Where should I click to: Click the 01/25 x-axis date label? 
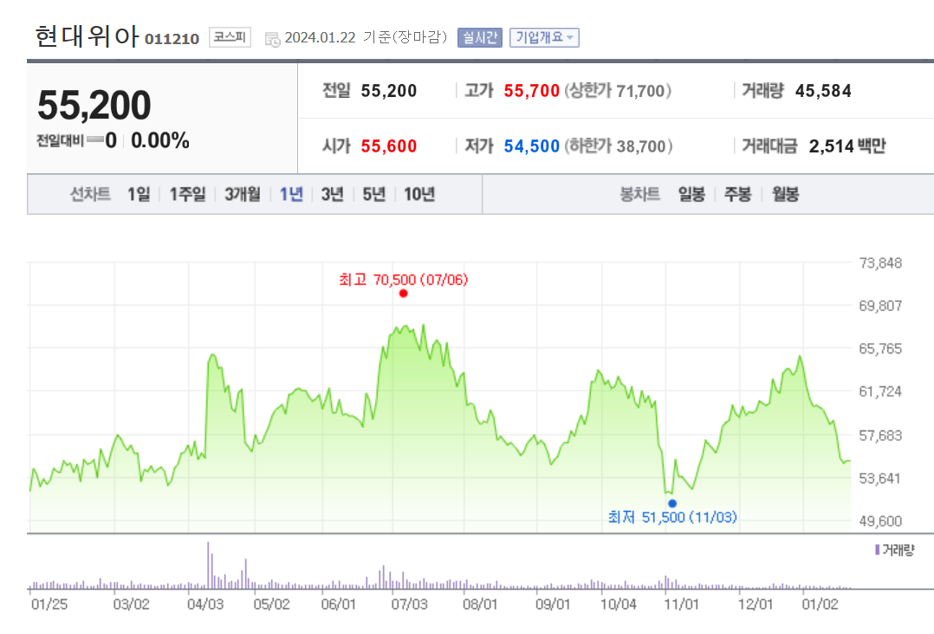49,605
